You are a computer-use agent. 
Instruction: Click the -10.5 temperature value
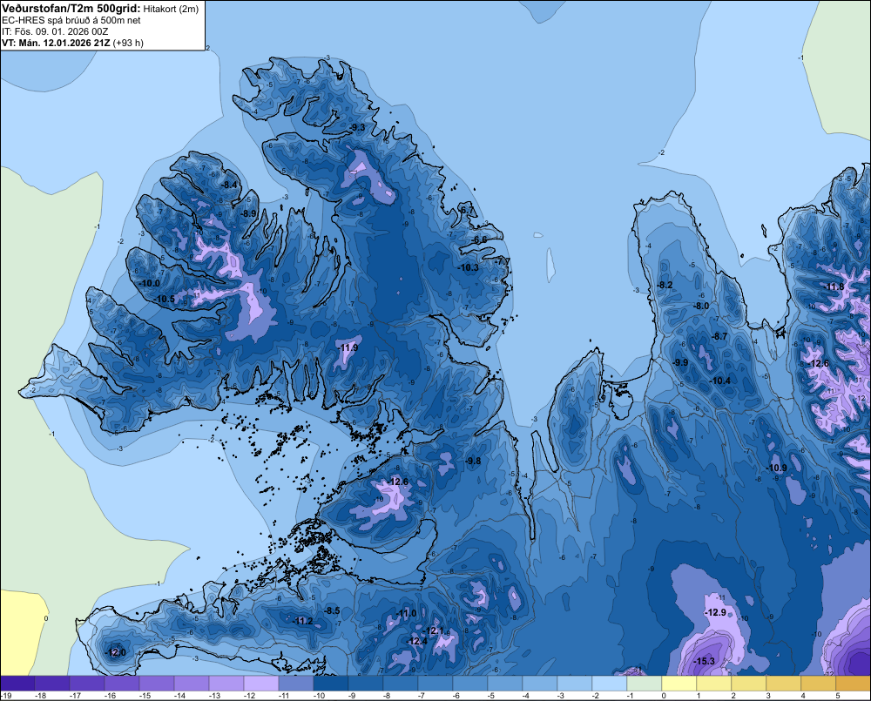tap(165, 300)
